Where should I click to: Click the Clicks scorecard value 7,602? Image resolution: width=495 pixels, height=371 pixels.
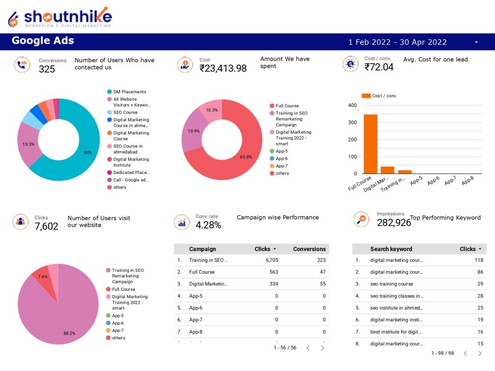tap(46, 226)
